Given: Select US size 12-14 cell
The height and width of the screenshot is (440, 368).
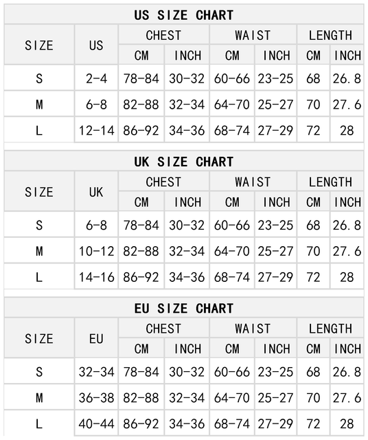Looking at the screenshot, I should coord(96,131).
